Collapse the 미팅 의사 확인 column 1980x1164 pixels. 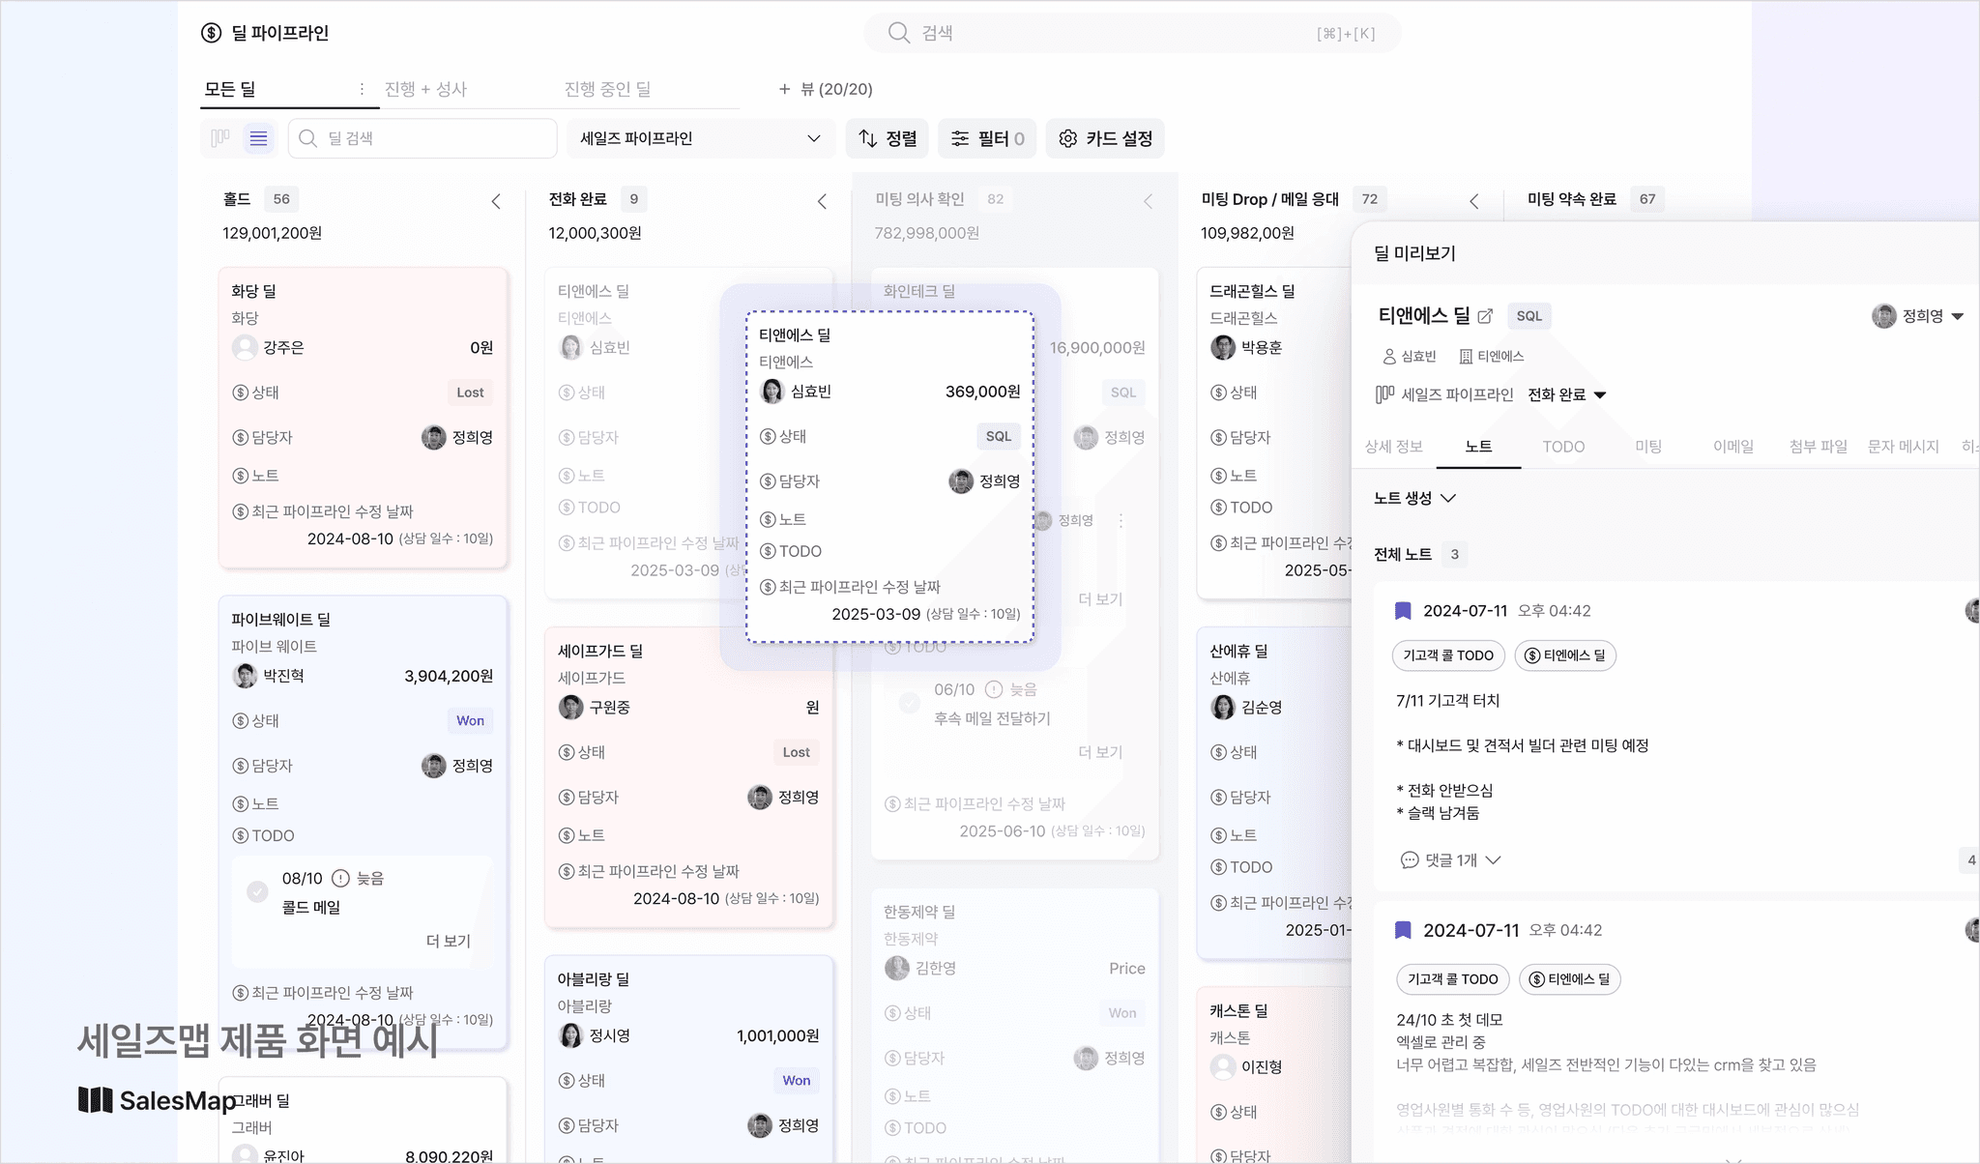(1148, 201)
